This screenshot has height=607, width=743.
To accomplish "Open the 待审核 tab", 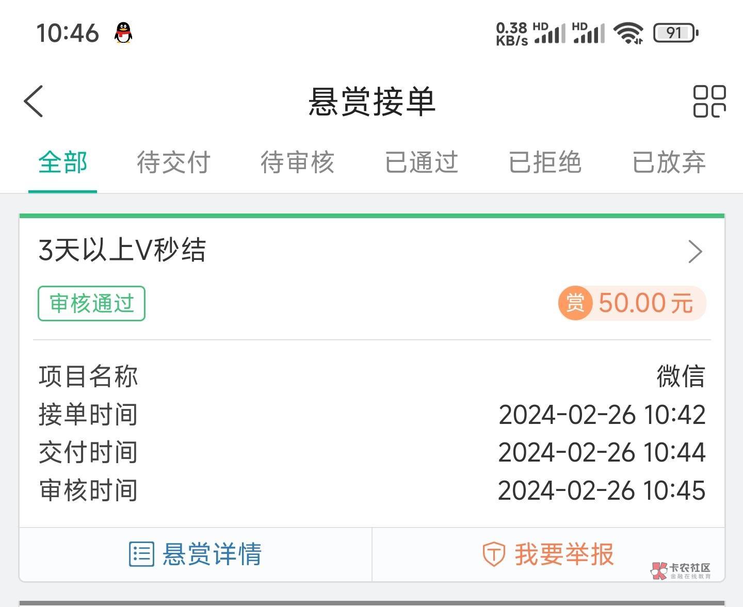I will 297,162.
